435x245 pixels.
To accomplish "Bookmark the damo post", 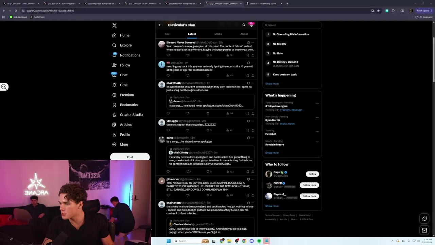I will 248,171.
